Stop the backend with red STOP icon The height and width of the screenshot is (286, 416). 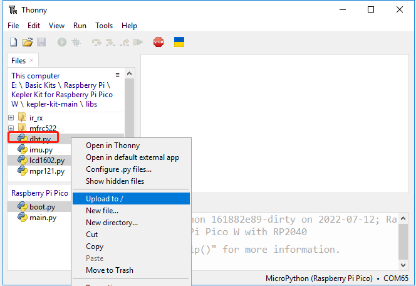[x=159, y=42]
